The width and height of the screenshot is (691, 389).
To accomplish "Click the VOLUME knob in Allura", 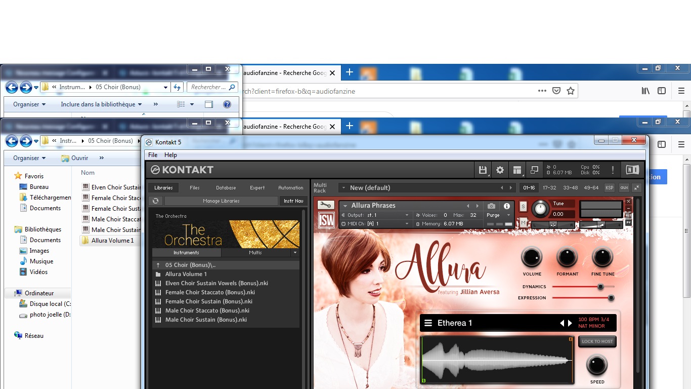I will pos(532,258).
